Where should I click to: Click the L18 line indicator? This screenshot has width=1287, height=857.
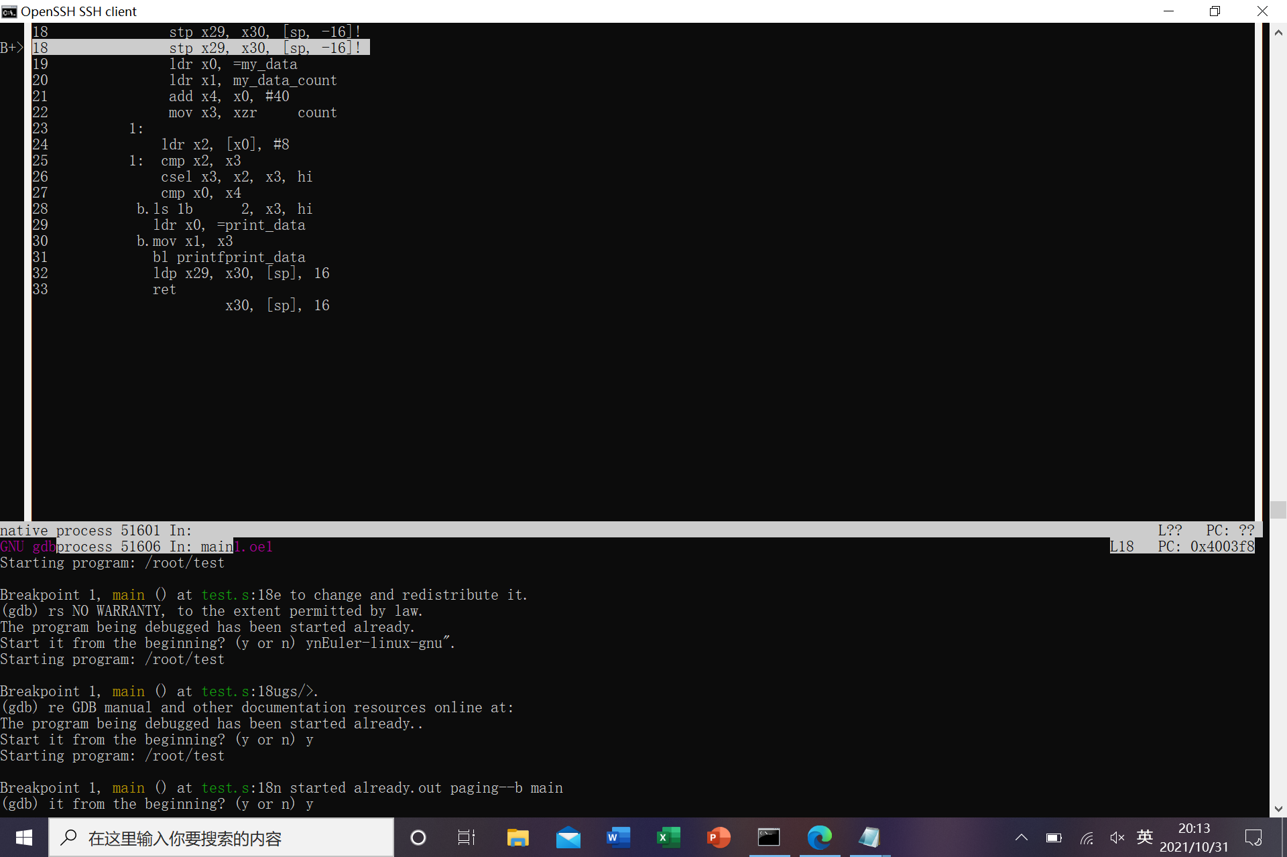(x=1121, y=547)
